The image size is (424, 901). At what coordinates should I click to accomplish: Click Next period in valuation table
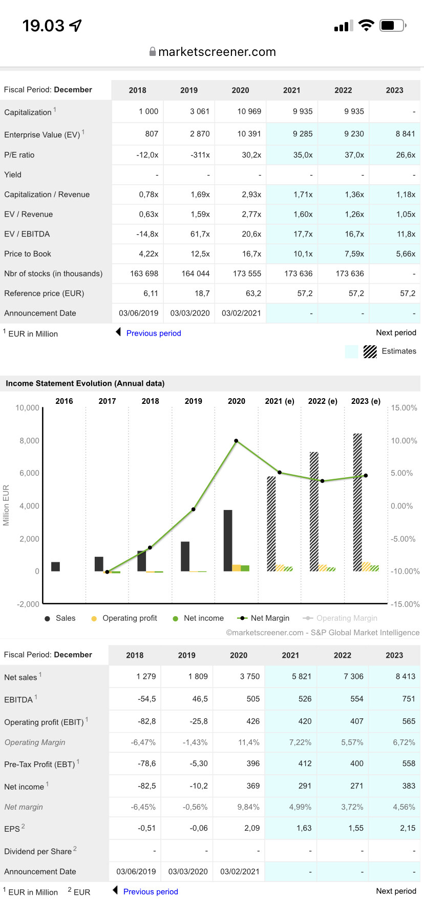point(396,332)
